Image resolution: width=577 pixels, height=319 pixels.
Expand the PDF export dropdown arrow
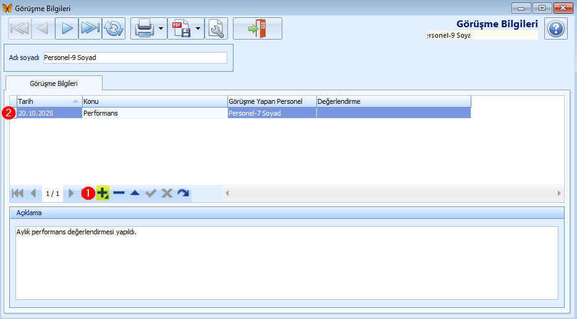(198, 28)
